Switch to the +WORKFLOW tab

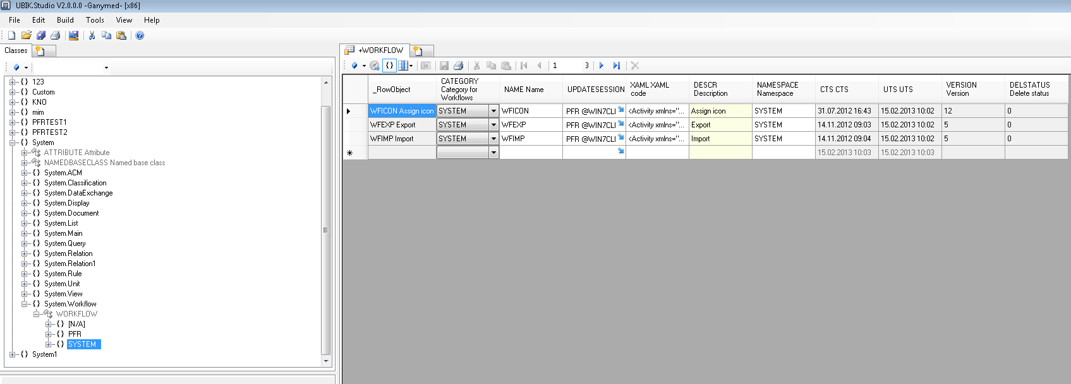(375, 50)
